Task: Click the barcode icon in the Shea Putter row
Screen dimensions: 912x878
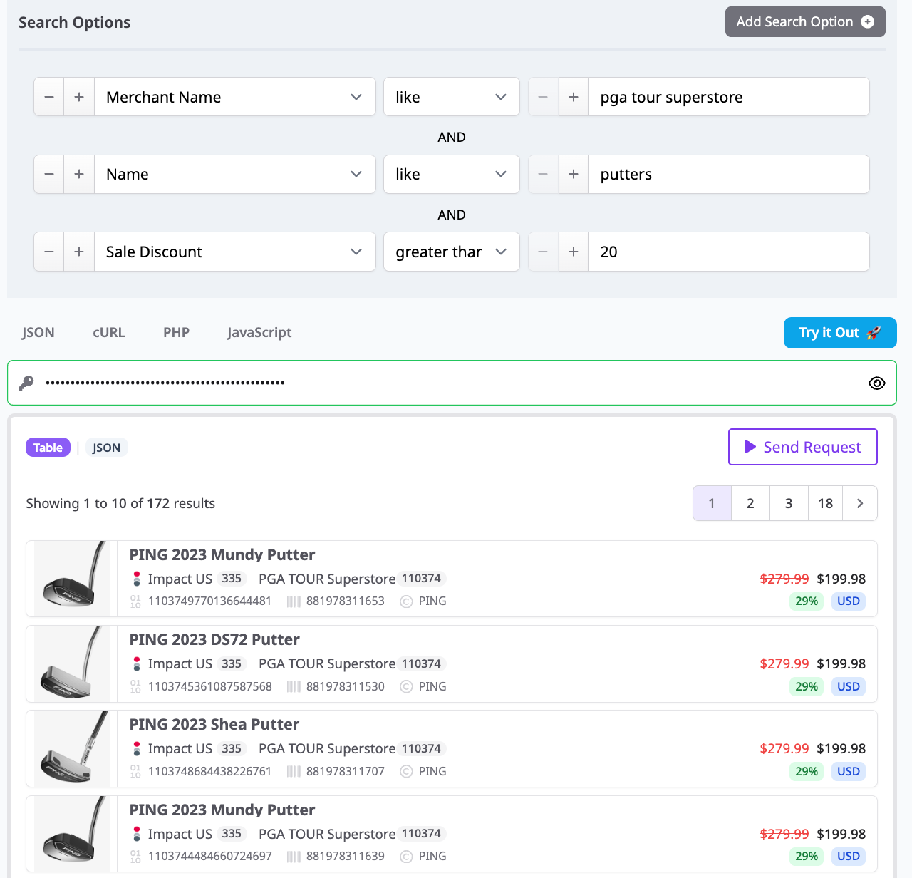Action: tap(294, 771)
